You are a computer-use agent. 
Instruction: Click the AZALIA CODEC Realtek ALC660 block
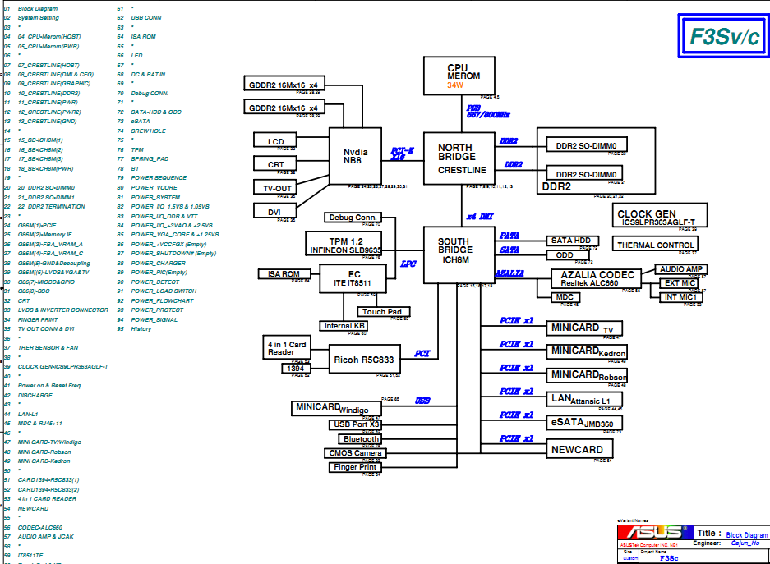tap(596, 278)
